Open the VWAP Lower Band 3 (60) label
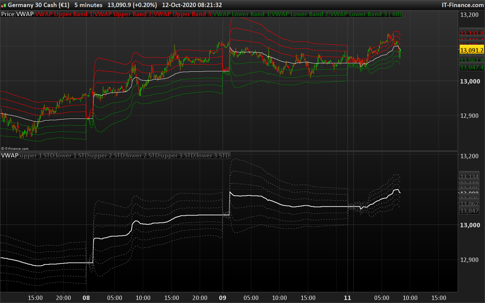 pyautogui.click(x=365, y=14)
